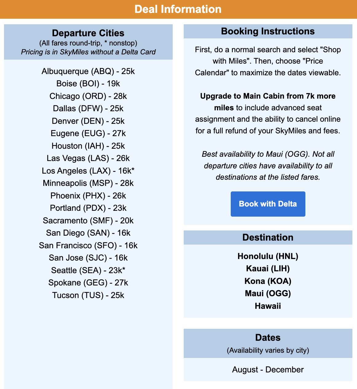The height and width of the screenshot is (389, 357).
Task: Open the Destination panel header
Action: [268, 238]
